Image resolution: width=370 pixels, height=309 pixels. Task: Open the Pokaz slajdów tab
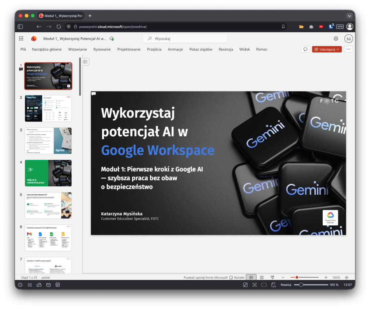201,49
